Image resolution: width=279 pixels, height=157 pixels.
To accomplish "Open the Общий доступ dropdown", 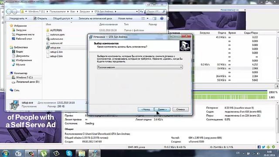I will (x=63, y=18).
